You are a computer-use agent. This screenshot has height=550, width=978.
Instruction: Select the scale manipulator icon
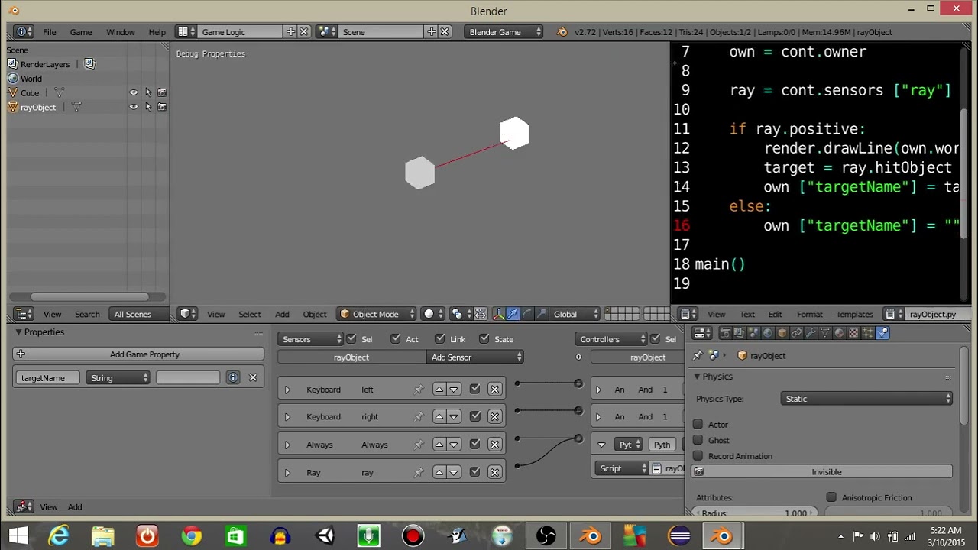(541, 314)
